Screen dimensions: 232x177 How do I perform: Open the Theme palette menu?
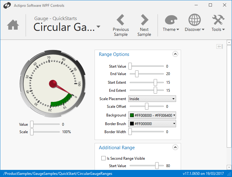pos(171,23)
